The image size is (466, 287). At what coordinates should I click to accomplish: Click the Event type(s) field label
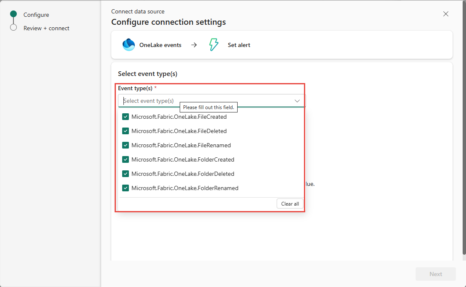click(135, 88)
